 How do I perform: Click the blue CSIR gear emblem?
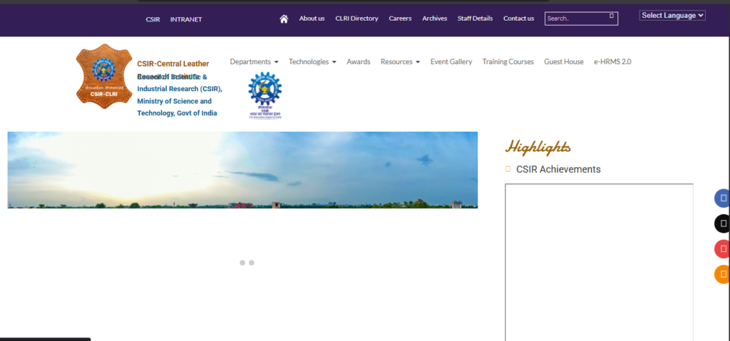[265, 95]
